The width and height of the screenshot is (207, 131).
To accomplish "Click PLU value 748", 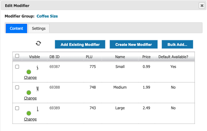I will [93, 87].
